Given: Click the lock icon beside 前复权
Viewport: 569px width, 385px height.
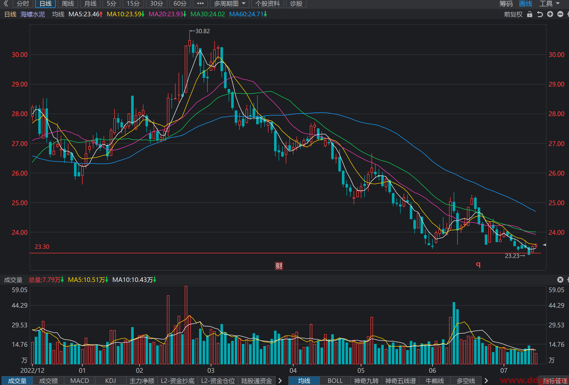Looking at the screenshot, I should [x=530, y=14].
